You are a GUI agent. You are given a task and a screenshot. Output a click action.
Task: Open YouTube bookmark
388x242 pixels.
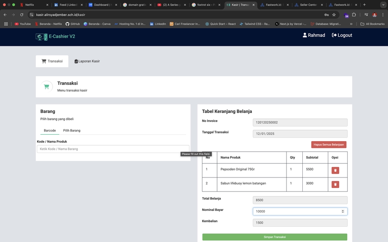tap(23, 24)
